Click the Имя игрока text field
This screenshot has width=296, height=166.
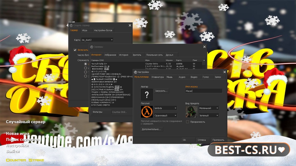(x=204, y=91)
